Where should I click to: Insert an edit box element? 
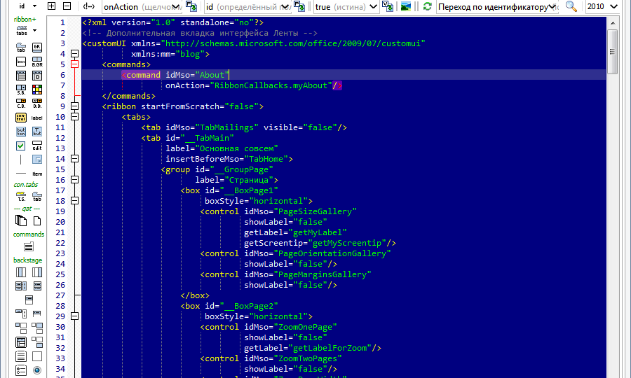[37, 146]
